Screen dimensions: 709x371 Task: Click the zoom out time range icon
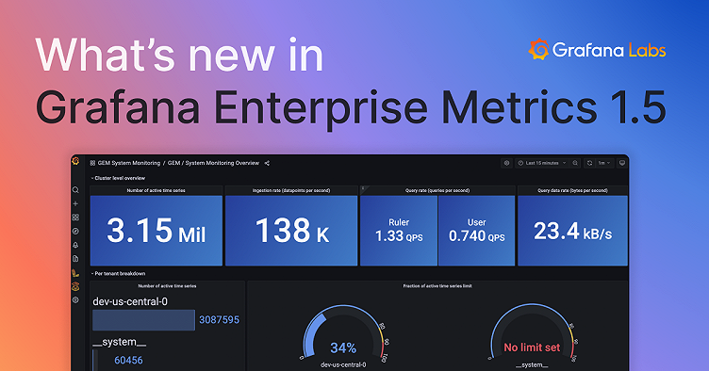(575, 163)
